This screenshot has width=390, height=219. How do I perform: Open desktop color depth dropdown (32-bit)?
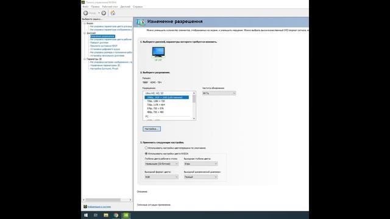click(161, 164)
